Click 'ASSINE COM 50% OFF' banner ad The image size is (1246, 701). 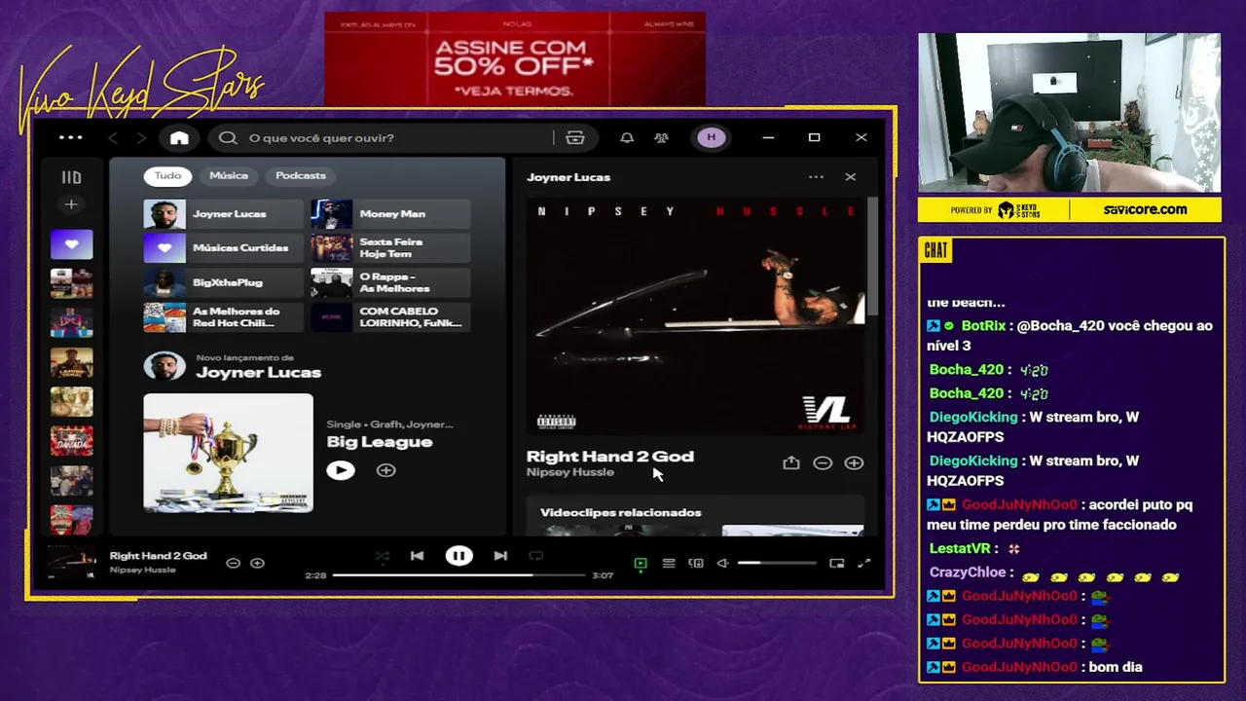[x=515, y=59]
